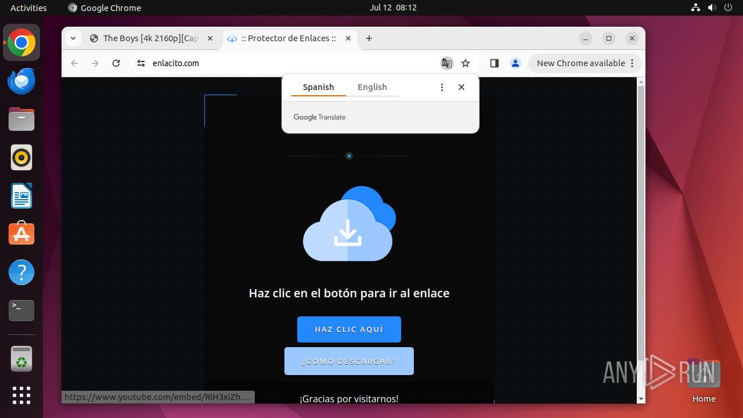This screenshot has height=418, width=743.
Task: Open the Home desktop folder
Action: pyautogui.click(x=704, y=381)
